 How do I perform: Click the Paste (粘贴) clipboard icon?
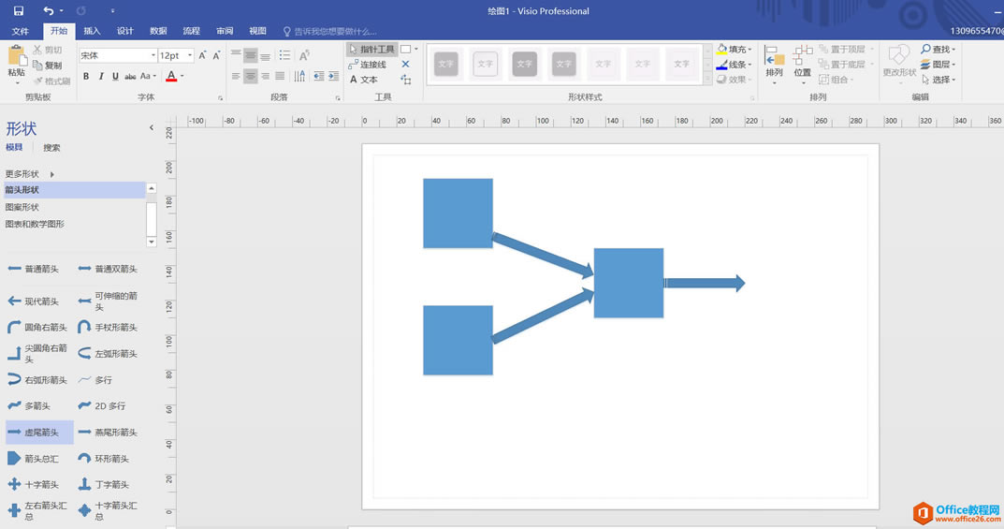[16, 62]
